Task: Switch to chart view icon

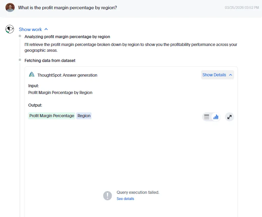Action: (x=216, y=117)
